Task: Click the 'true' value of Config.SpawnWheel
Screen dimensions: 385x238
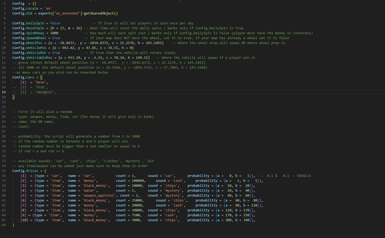Action: click(x=56, y=38)
